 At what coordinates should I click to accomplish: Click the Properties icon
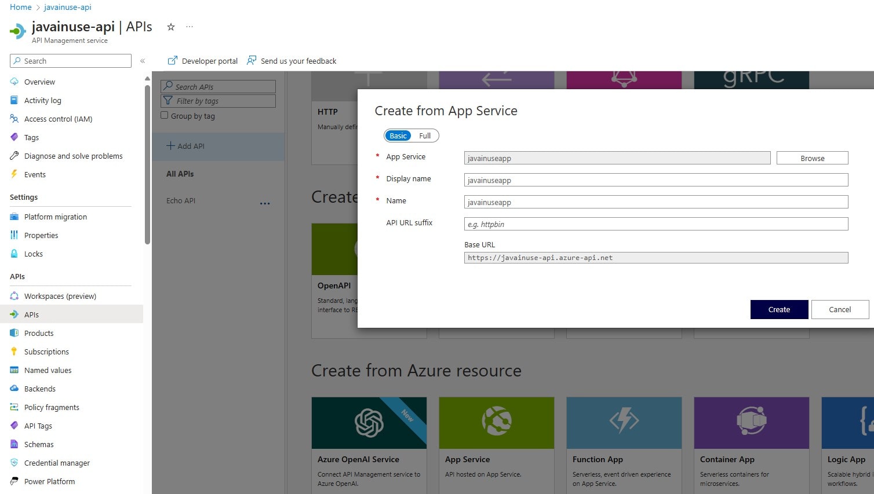14,235
